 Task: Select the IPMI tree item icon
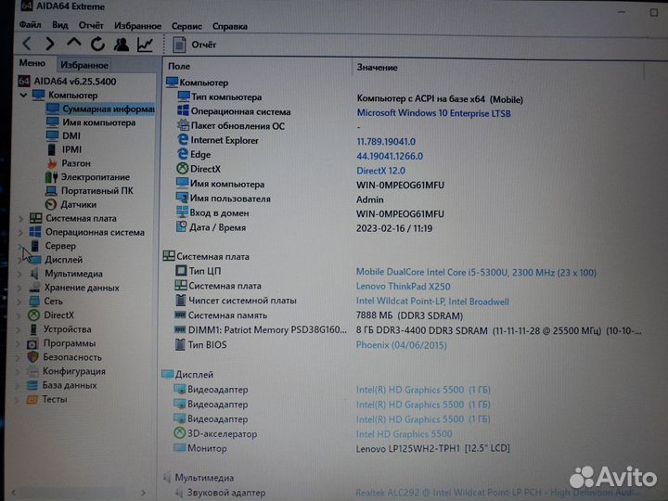coord(52,149)
